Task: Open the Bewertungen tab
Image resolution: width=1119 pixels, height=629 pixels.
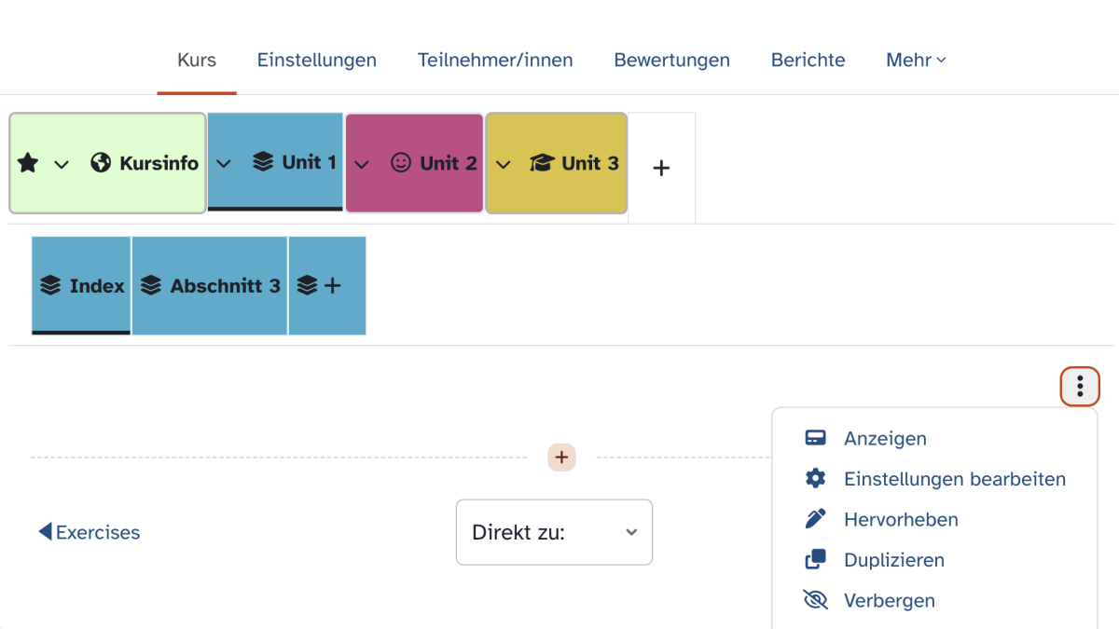Action: [671, 61]
